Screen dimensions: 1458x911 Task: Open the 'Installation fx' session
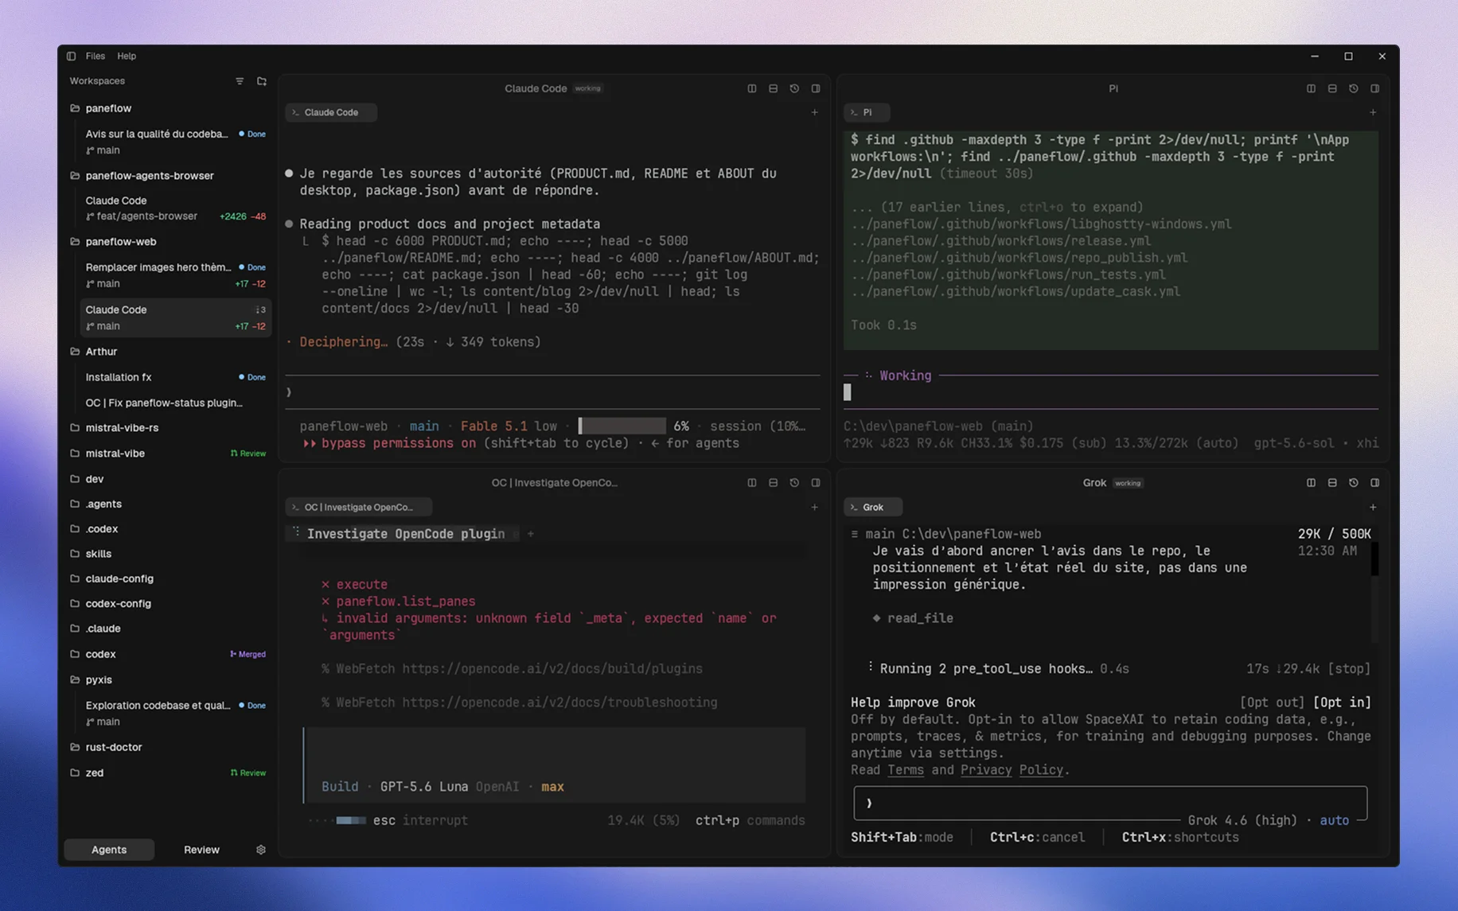pyautogui.click(x=175, y=377)
